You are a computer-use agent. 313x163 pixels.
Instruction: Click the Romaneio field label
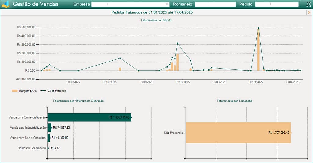(x=183, y=4)
